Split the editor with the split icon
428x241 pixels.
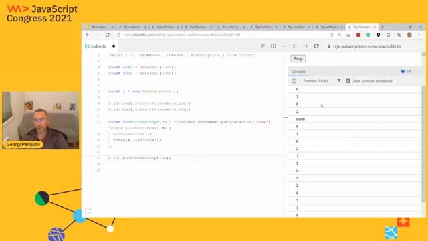pyautogui.click(x=273, y=46)
